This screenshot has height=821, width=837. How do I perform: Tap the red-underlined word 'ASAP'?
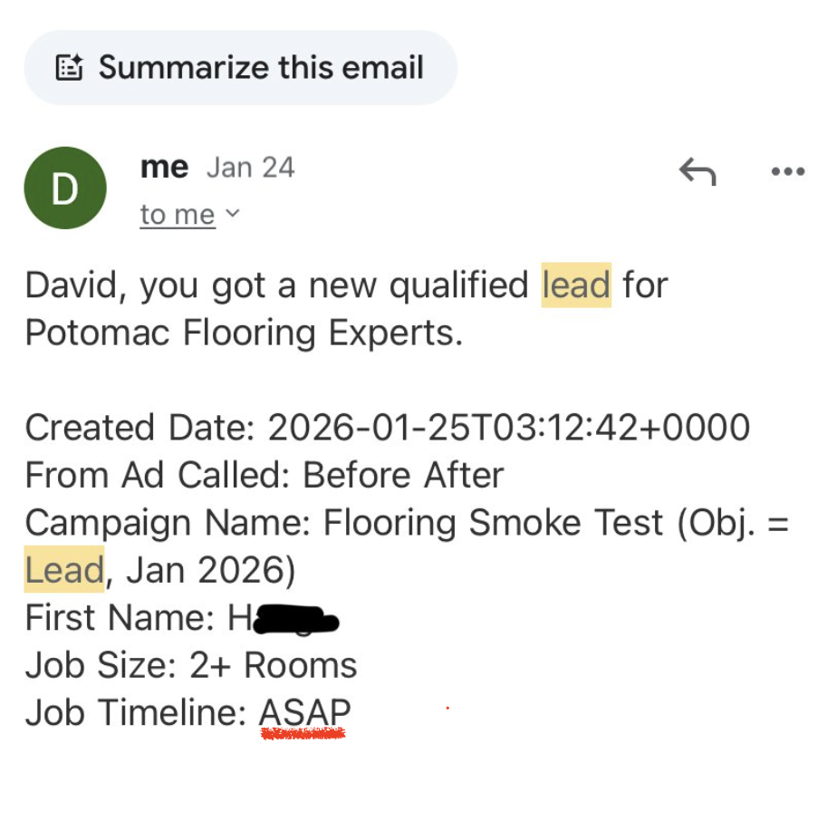[x=304, y=712]
